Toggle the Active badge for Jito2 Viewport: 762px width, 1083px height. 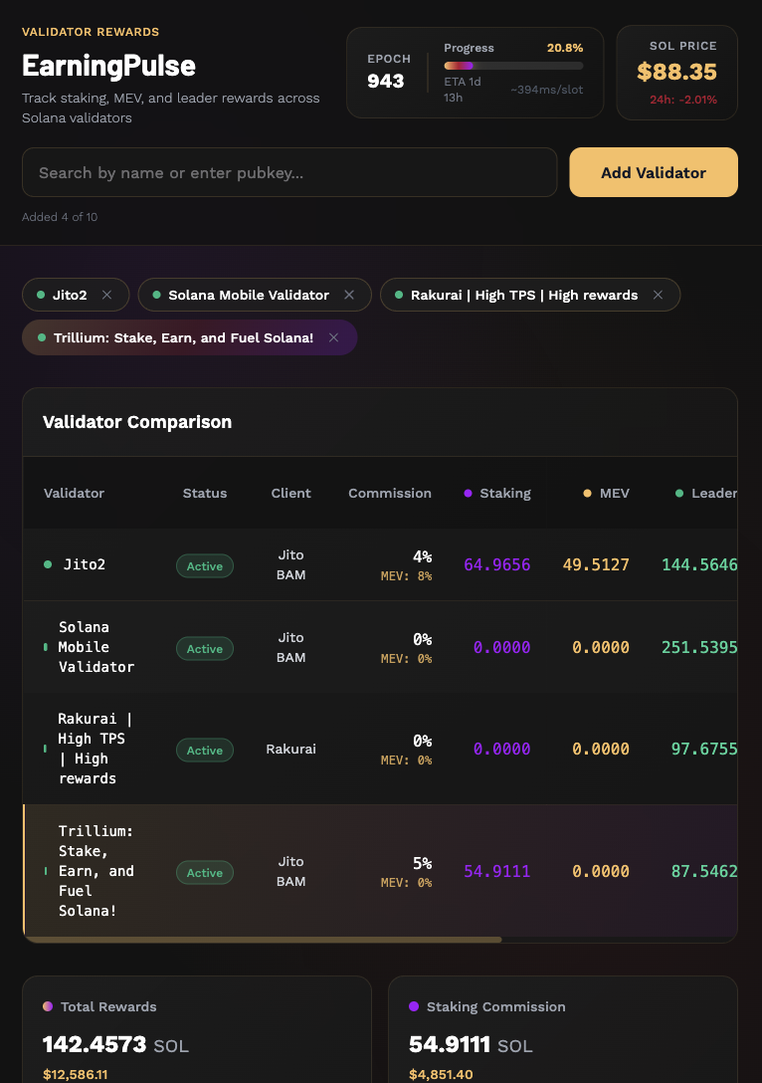205,564
